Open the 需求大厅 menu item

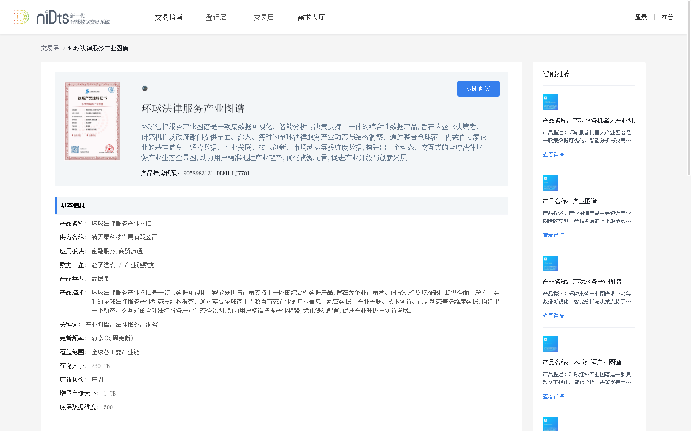click(x=311, y=17)
